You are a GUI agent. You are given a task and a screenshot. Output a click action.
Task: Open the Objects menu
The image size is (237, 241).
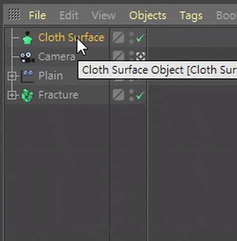pos(148,16)
